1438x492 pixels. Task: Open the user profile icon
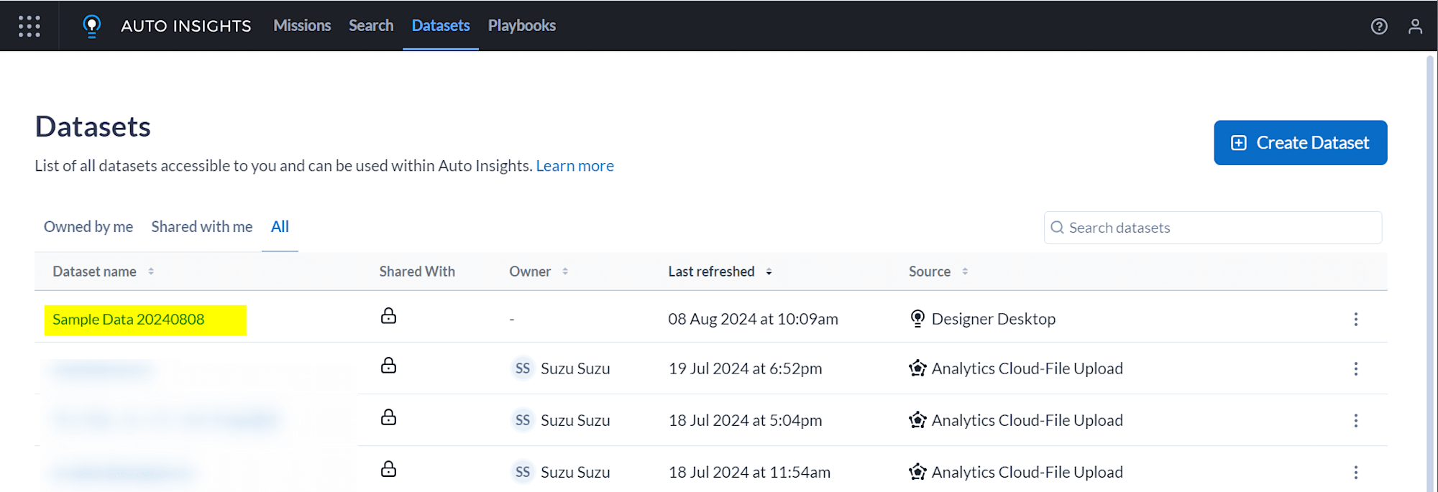1415,27
